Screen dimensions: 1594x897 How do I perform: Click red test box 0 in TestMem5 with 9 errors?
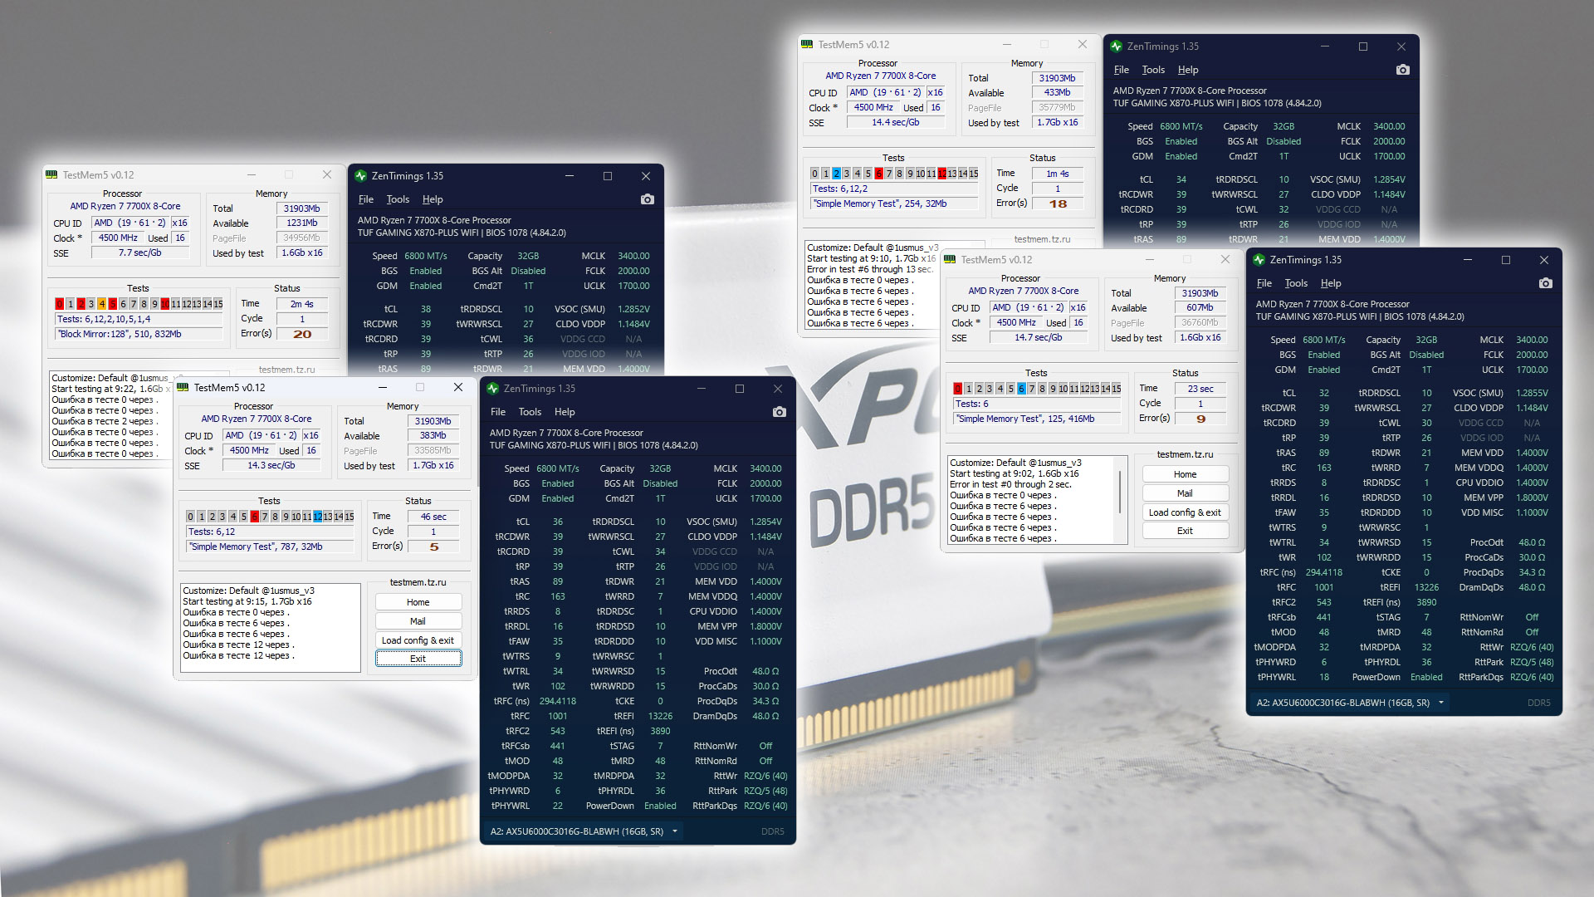tap(957, 389)
